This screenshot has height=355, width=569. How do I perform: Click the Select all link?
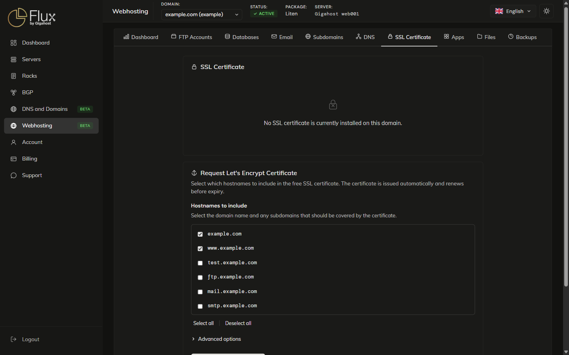203,323
